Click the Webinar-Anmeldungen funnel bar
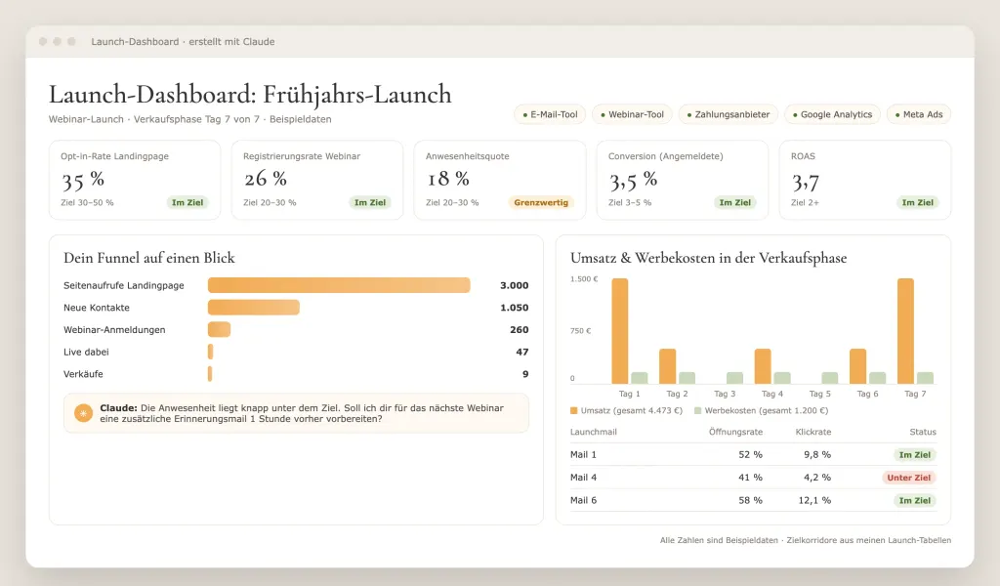The height and width of the screenshot is (586, 1000). click(x=219, y=330)
